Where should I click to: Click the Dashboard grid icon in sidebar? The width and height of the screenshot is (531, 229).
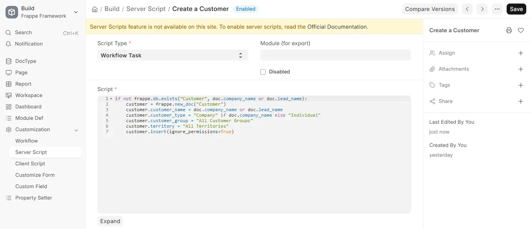(9, 107)
